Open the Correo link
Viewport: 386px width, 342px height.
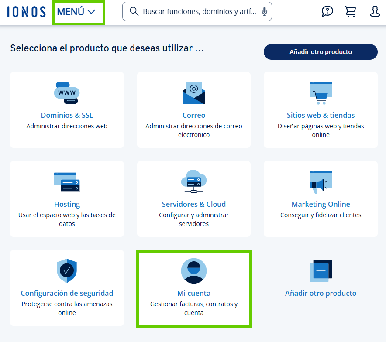(x=194, y=115)
